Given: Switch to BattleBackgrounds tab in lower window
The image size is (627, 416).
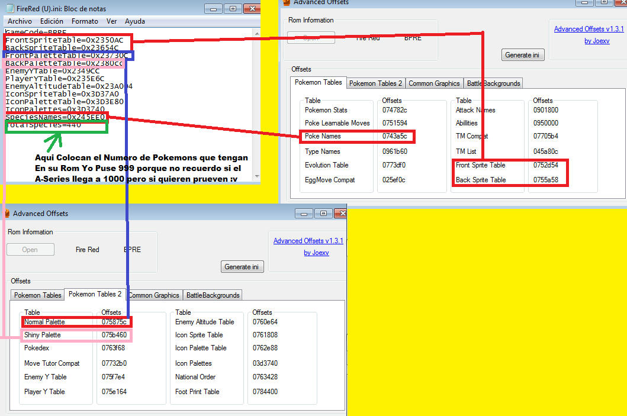Looking at the screenshot, I should (213, 295).
